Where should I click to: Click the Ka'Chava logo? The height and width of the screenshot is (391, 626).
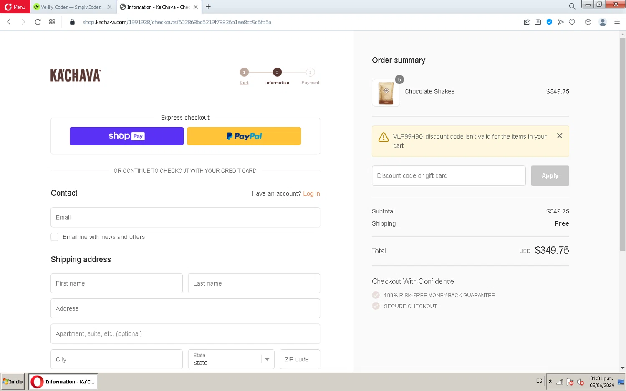click(76, 75)
